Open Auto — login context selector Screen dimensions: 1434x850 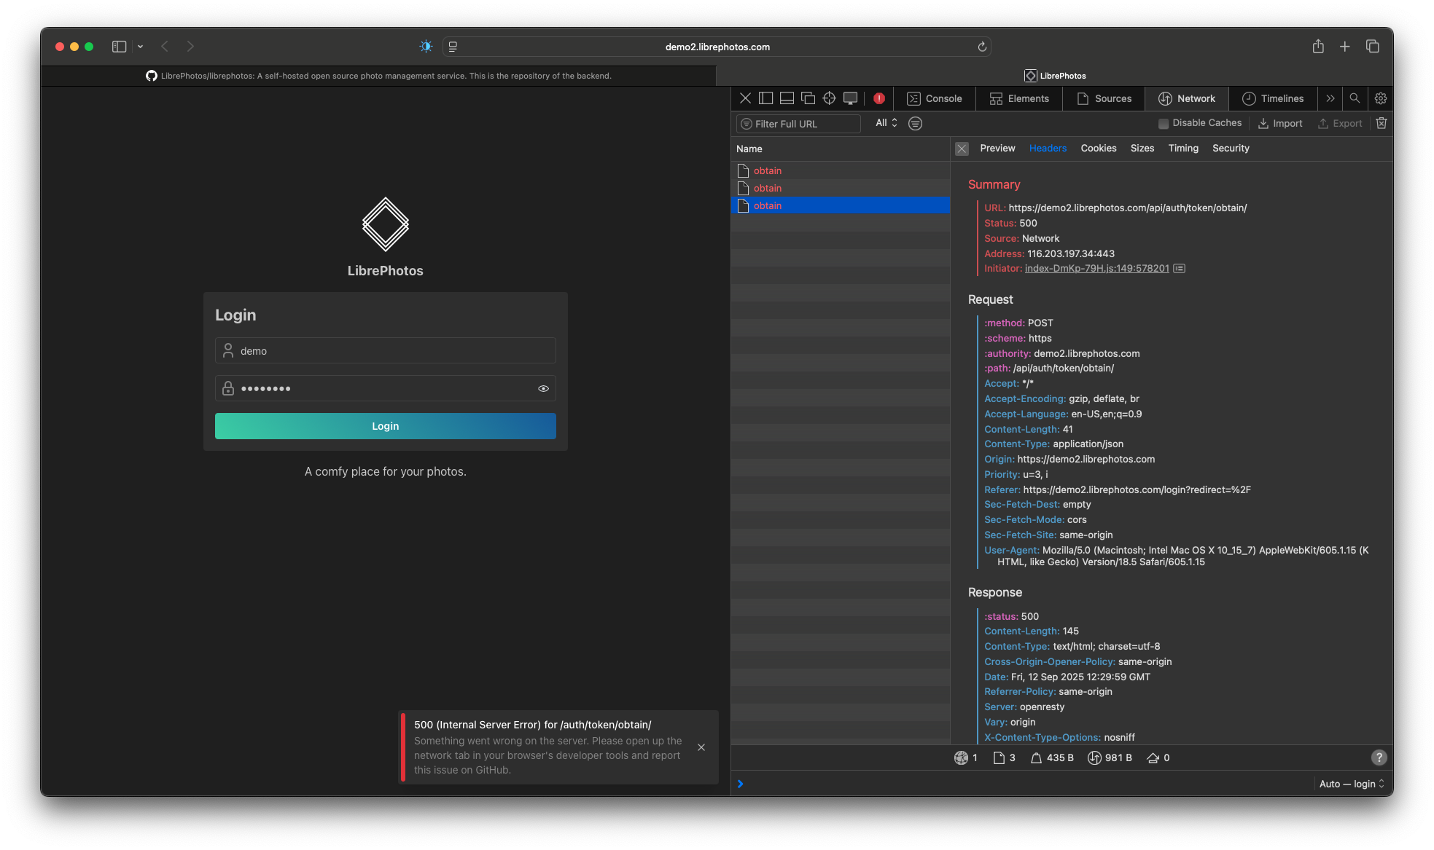[1351, 784]
